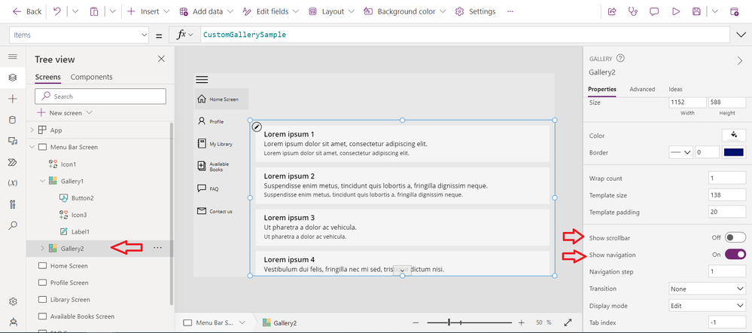This screenshot has width=752, height=333.
Task: Click the Publish icon
Action: 734,11
